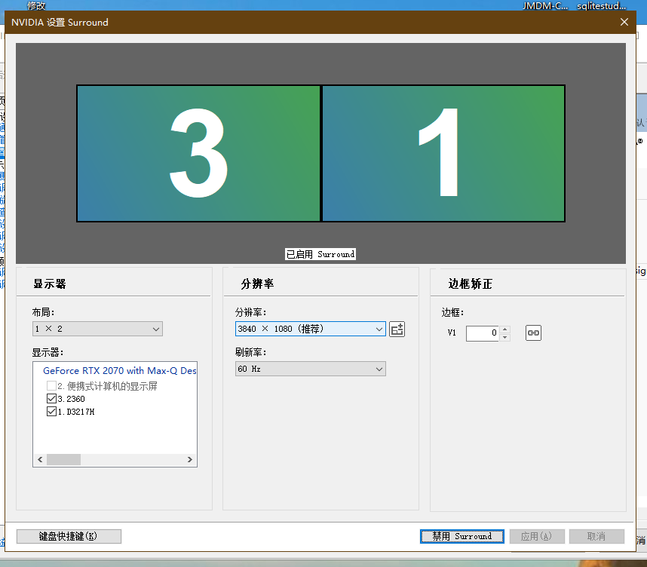Viewport: 647px width, 567px height.
Task: Check the laptop display (2) checkbox
Action: [51, 386]
